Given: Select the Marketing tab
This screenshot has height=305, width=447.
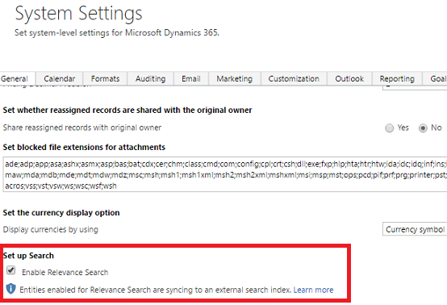Looking at the screenshot, I should 235,79.
